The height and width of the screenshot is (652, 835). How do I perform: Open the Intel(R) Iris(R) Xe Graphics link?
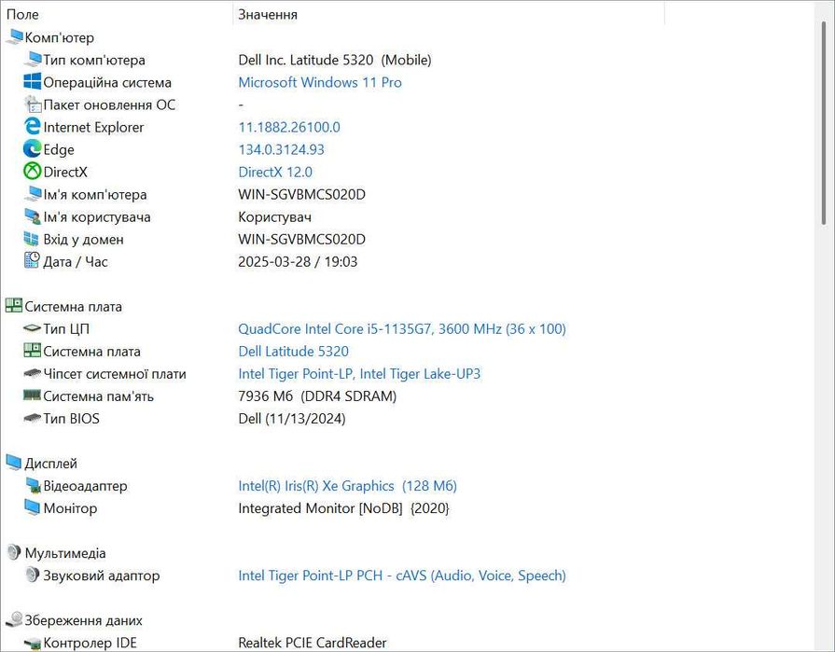tap(347, 485)
